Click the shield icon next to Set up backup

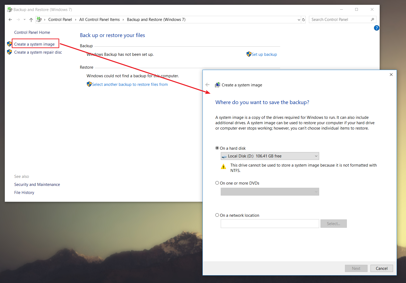tap(249, 54)
